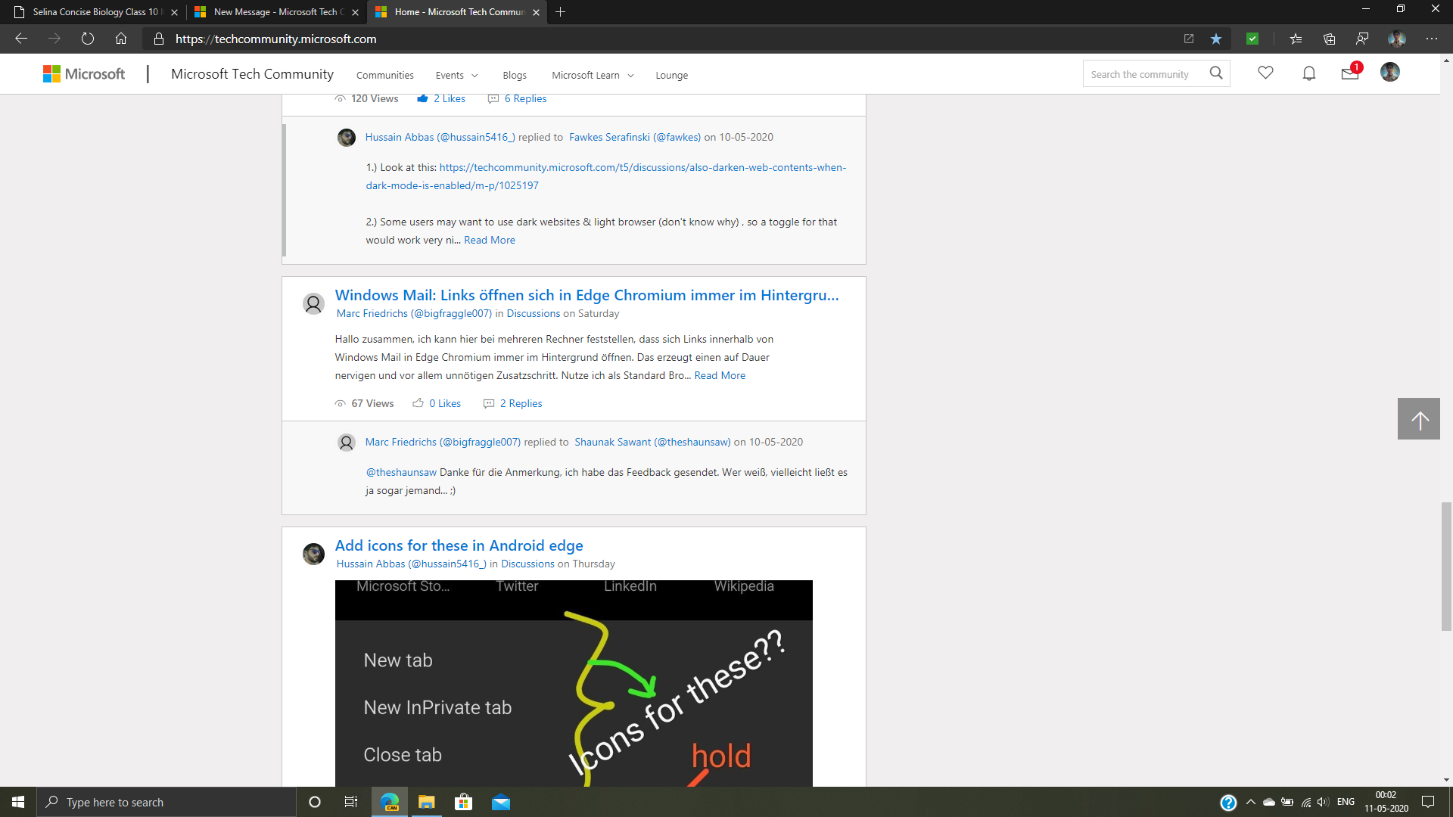1453x817 pixels.
Task: Open the Blogs menu item
Action: tap(515, 75)
